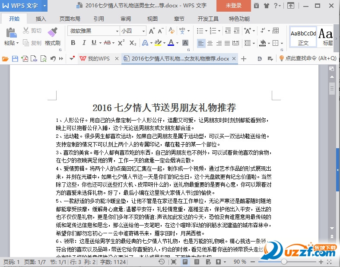Click the Cut scissors icon
The width and height of the screenshot is (340, 267).
pos(26,30)
